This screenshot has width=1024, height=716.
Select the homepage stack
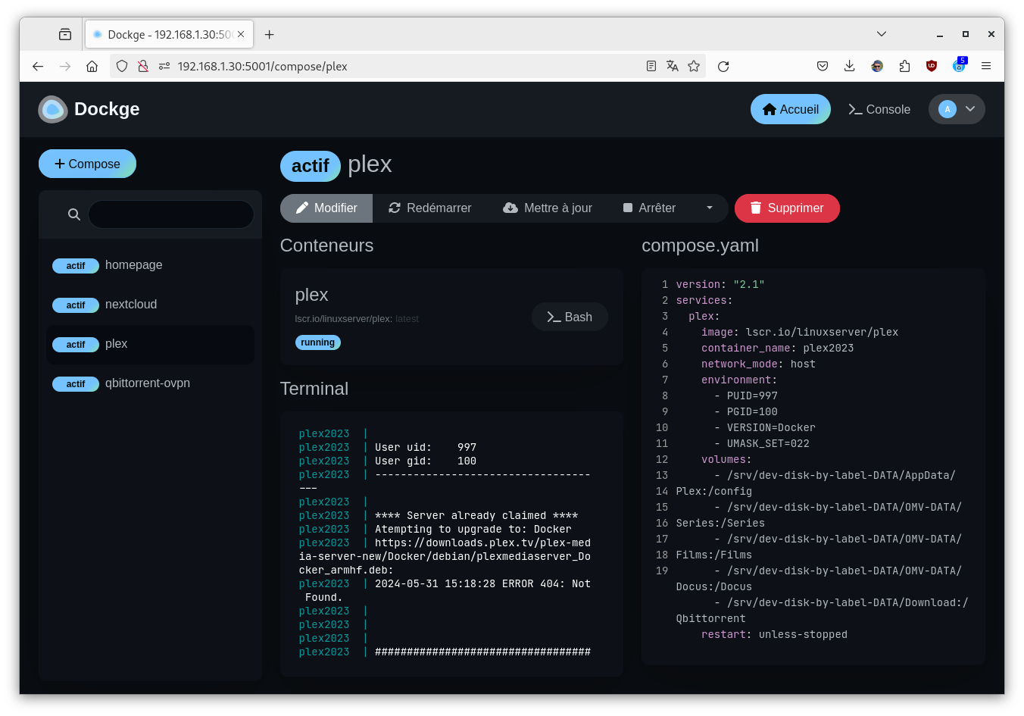pos(150,265)
